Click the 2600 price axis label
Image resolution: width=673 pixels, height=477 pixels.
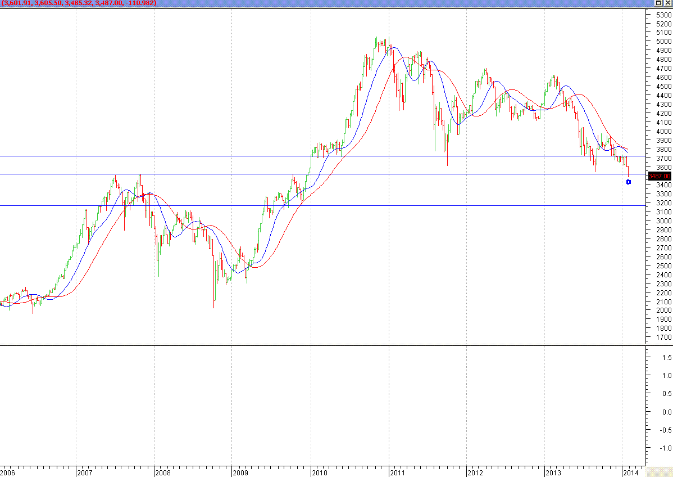click(x=663, y=257)
